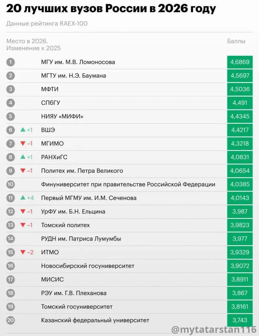Click green up arrow beside РАНХиГС

point(23,157)
